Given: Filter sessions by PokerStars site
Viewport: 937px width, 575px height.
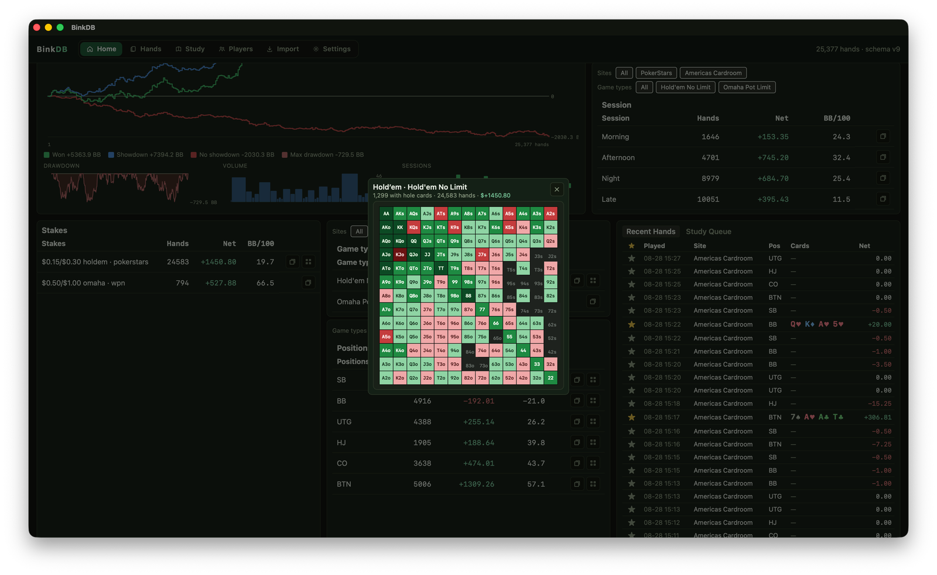Looking at the screenshot, I should (x=656, y=73).
